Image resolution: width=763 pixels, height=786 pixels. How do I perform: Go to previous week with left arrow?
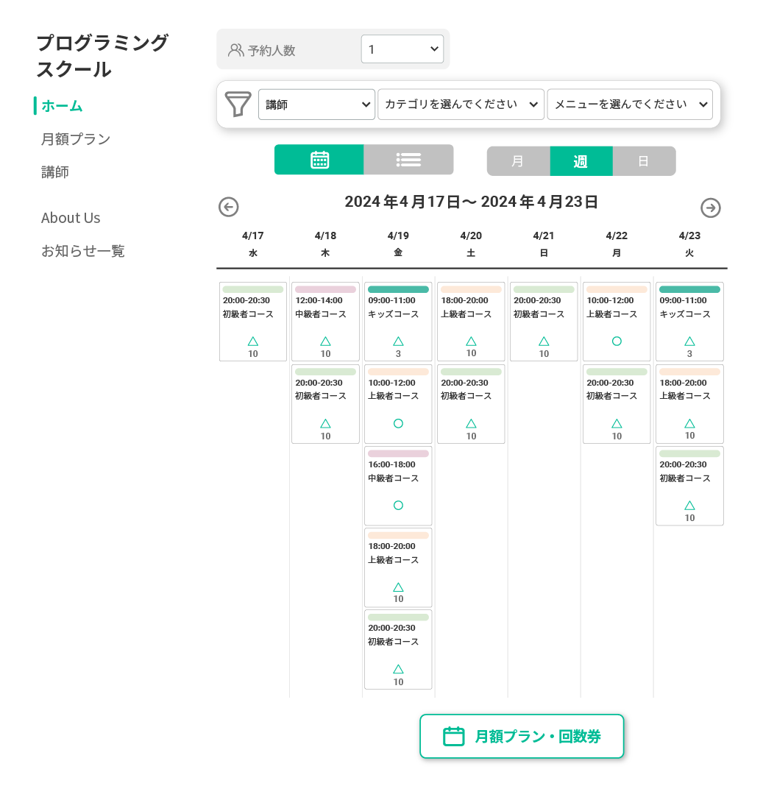229,207
